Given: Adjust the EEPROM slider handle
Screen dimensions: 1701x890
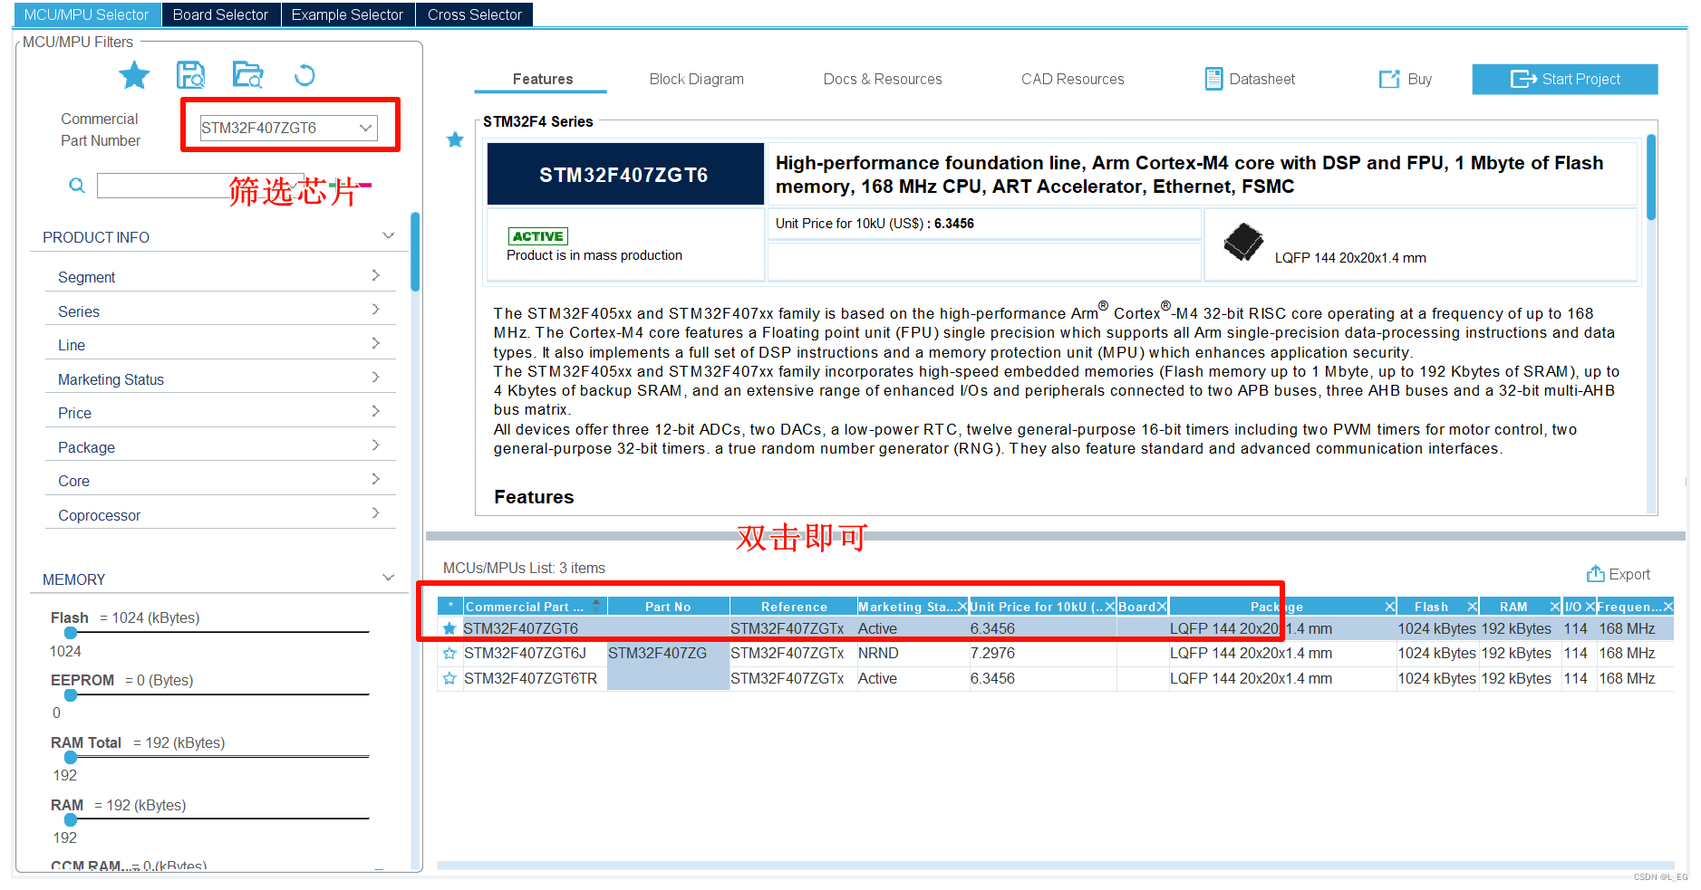Looking at the screenshot, I should pyautogui.click(x=71, y=695).
